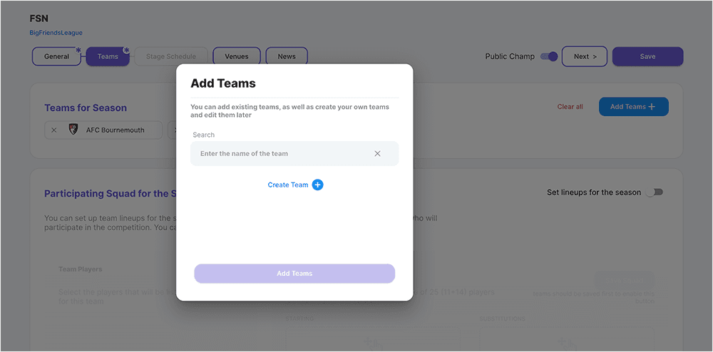Click the Next button
The height and width of the screenshot is (352, 713).
tap(585, 56)
